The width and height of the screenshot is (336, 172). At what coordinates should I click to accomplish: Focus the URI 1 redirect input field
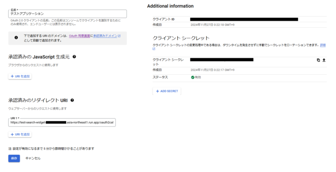click(62, 123)
